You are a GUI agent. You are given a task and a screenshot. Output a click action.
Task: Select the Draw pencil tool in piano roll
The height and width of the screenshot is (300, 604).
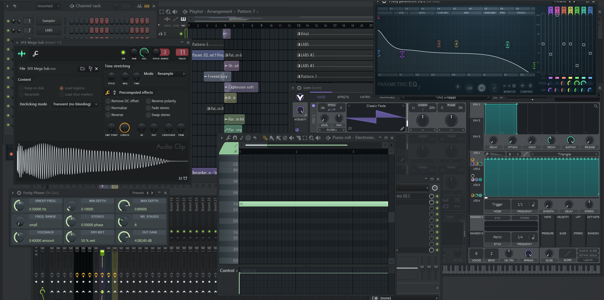pos(265,138)
